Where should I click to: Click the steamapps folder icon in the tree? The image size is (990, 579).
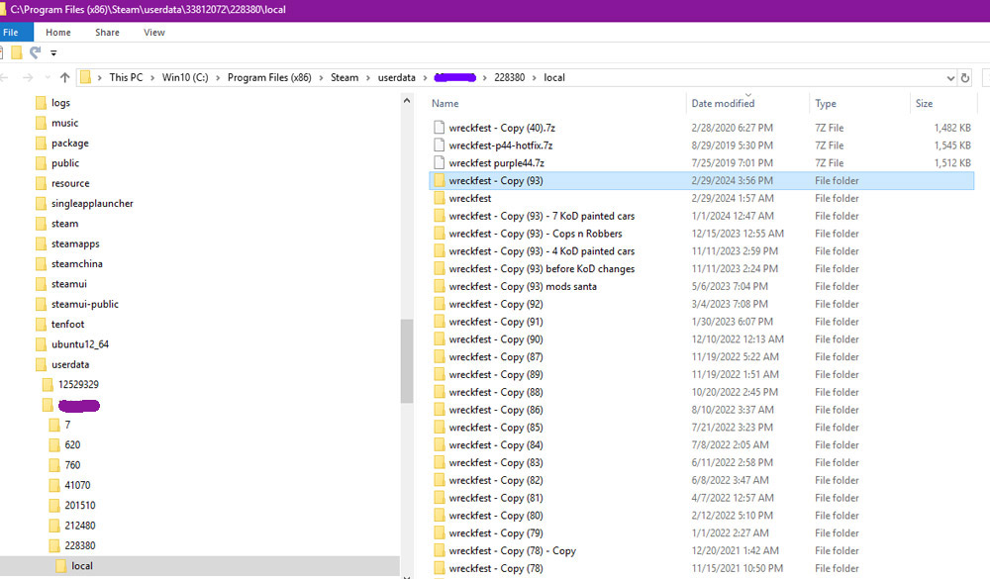pos(41,243)
